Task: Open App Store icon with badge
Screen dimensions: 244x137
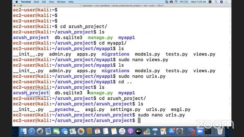Action: click(x=172, y=131)
